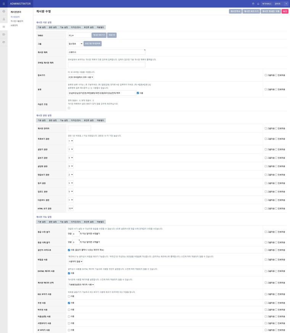Click 게시판 바로가기 button in the TABLE row
Viewport: 290px width, 333px height.
(x=99, y=35)
